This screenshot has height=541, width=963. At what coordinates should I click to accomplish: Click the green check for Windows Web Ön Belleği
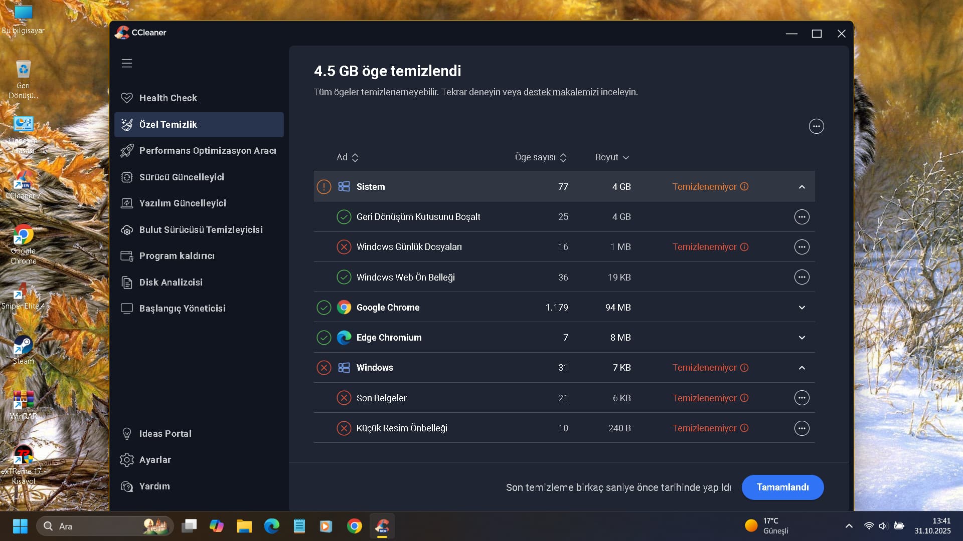(x=344, y=277)
